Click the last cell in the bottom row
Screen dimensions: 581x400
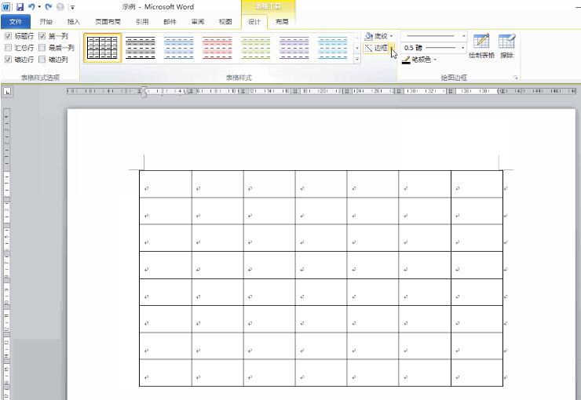coord(477,373)
